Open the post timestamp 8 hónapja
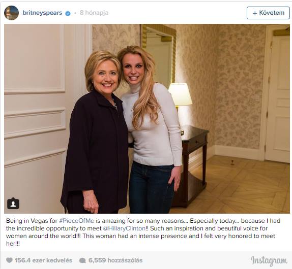This screenshot has width=292, height=269. click(94, 13)
